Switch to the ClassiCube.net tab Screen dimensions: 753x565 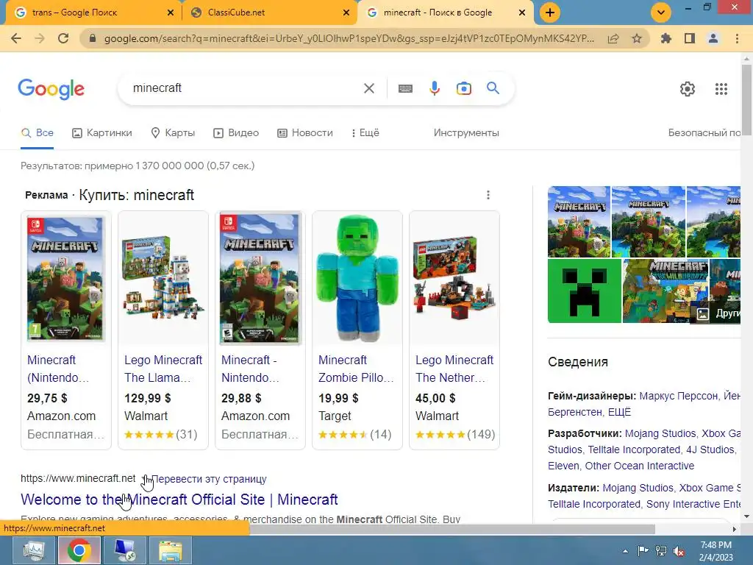(269, 13)
